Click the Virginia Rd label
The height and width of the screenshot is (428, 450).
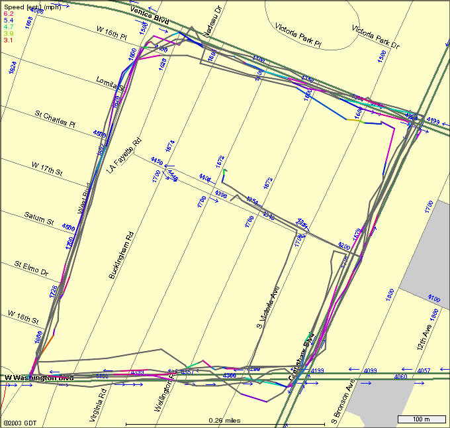point(98,405)
